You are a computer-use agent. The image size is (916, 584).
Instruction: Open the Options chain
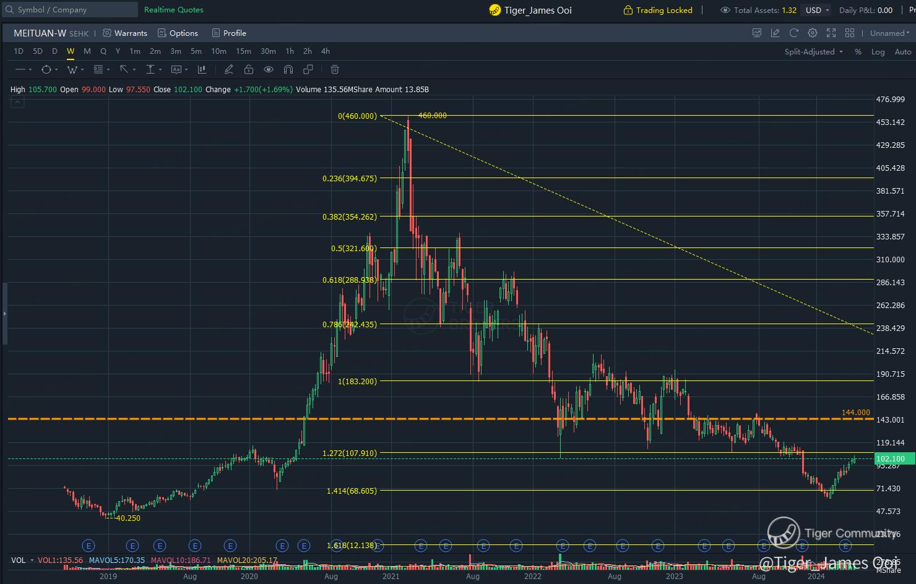(178, 33)
